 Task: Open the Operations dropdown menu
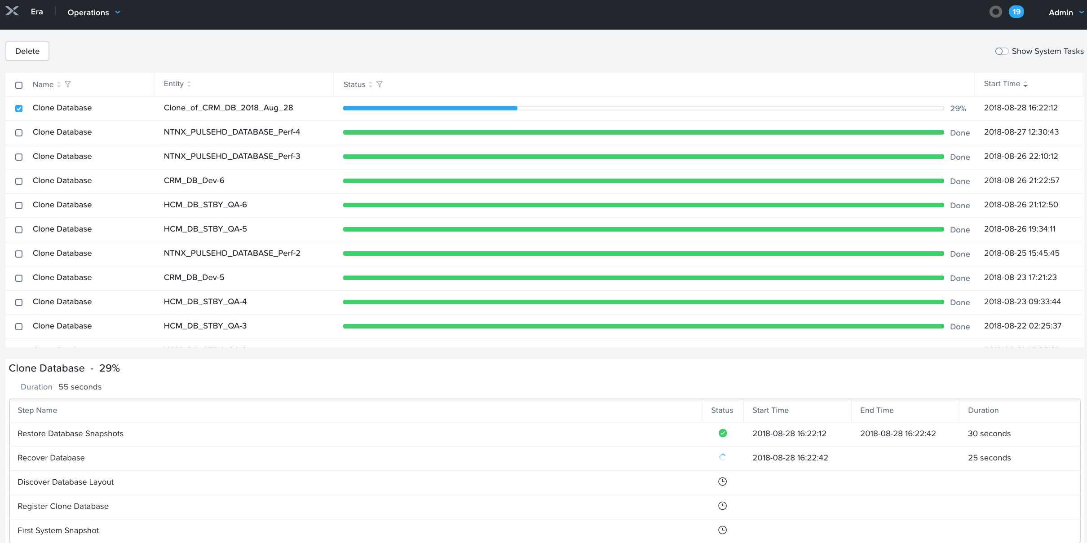[94, 13]
